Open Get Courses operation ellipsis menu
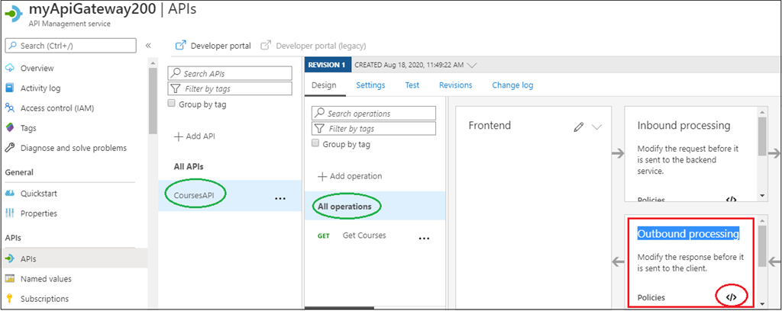The image size is (782, 311). (425, 237)
